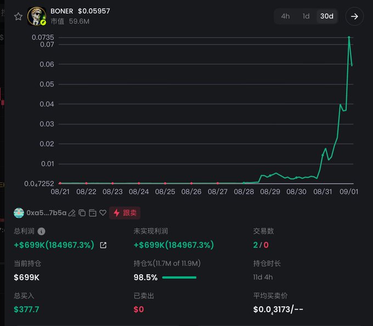Click holding duration 11d 4h
Screen dimensions: 373x326
click(263, 277)
